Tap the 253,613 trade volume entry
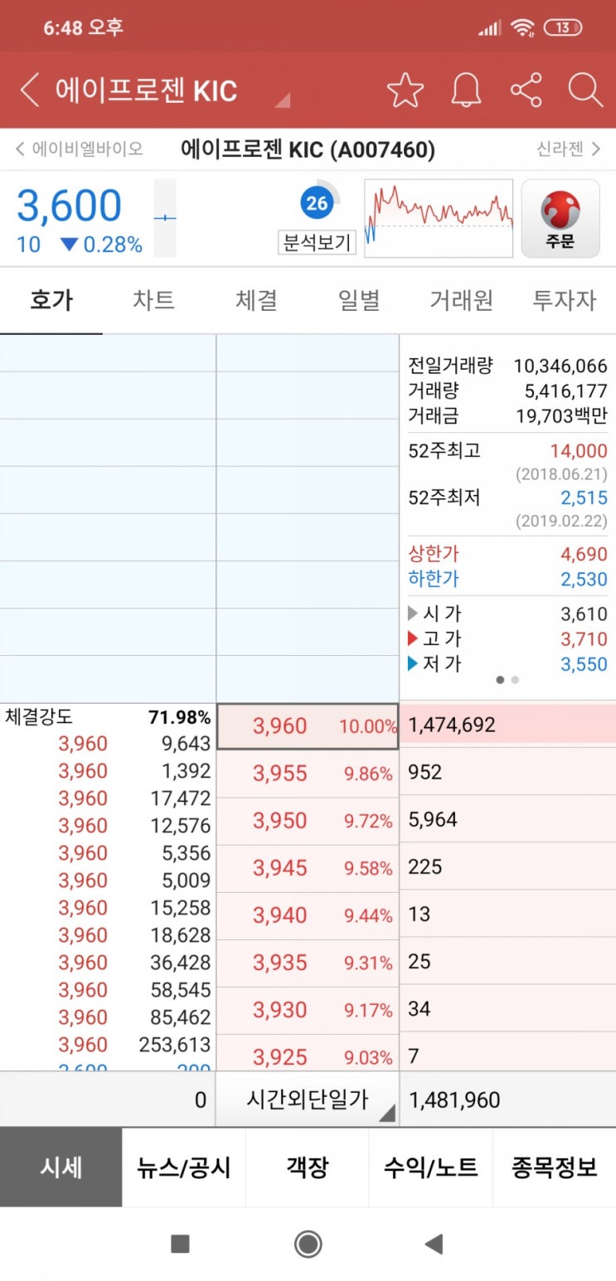 [x=175, y=1045]
